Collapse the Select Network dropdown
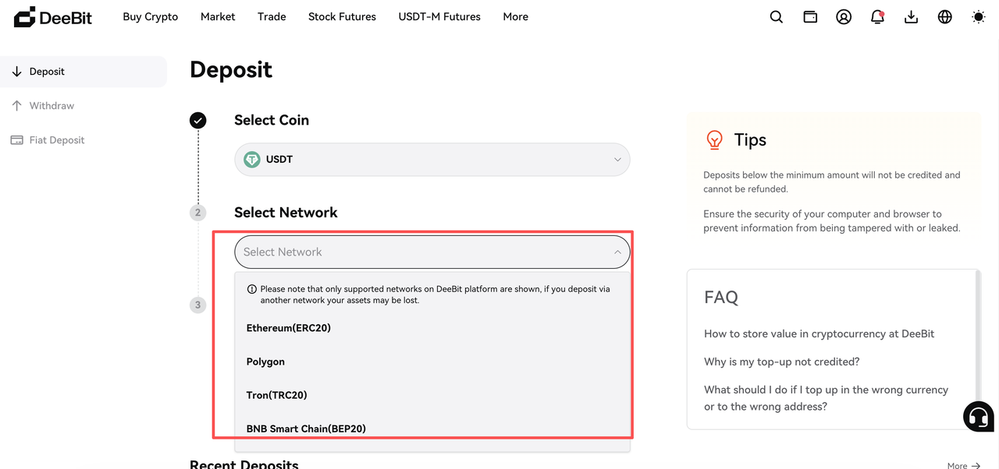The image size is (999, 469). [432, 252]
